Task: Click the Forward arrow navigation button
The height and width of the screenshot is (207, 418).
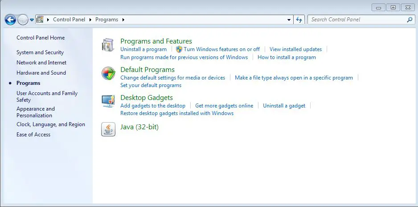Action: coord(23,20)
